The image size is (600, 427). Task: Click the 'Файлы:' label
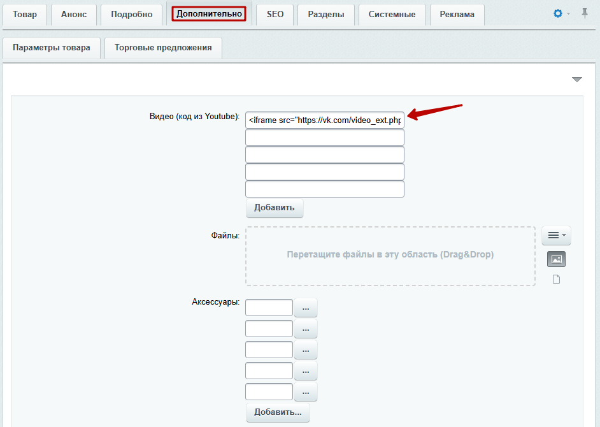coord(225,236)
